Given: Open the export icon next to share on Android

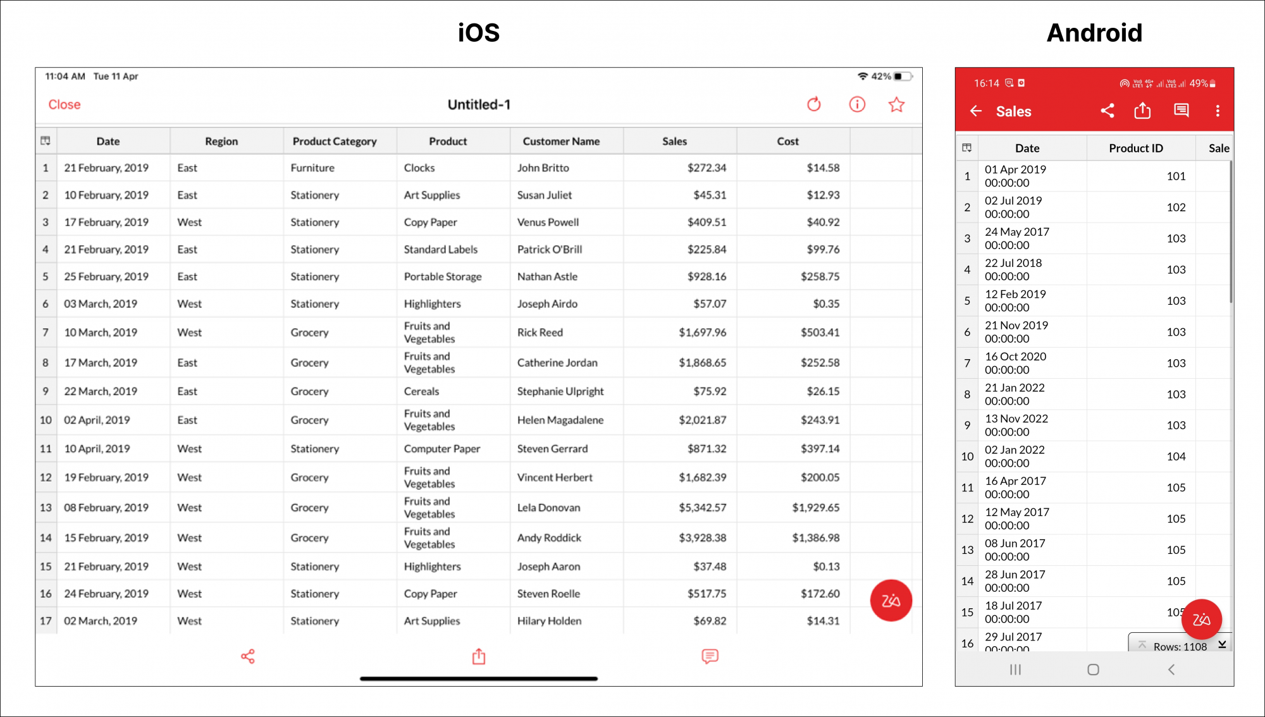Looking at the screenshot, I should [1142, 111].
